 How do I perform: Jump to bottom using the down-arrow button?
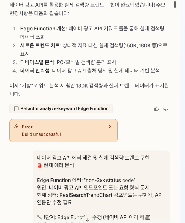click(88, 220)
